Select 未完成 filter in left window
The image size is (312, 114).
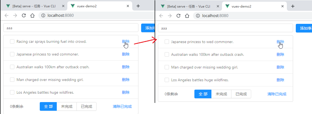pos(67,106)
